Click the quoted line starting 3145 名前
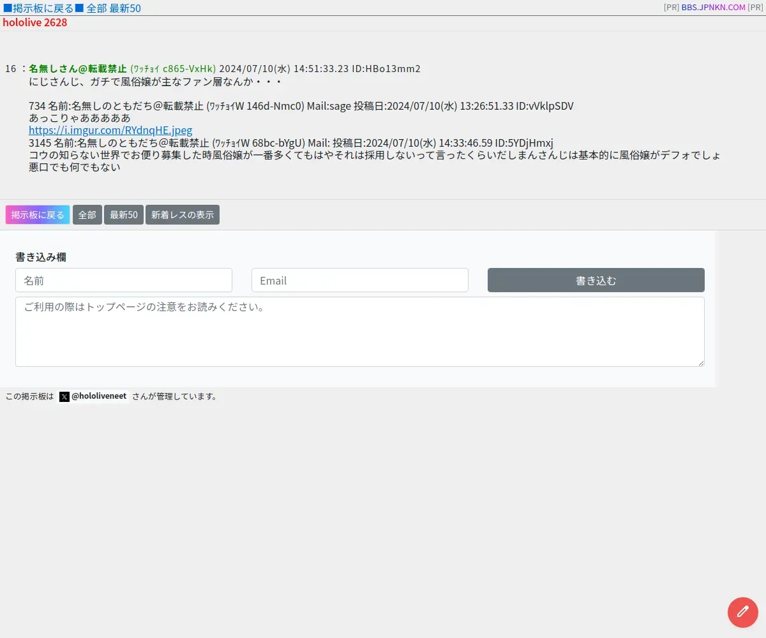Screen dimensions: 766x638 tap(291, 143)
